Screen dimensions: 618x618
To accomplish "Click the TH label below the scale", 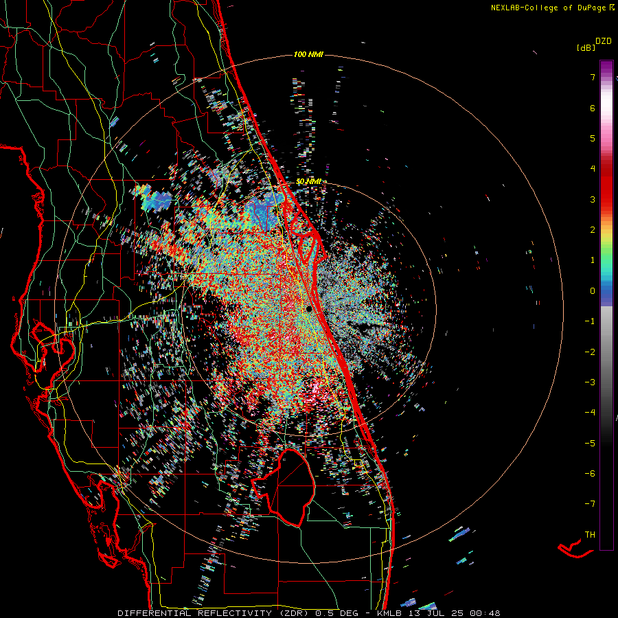I will pos(590,535).
